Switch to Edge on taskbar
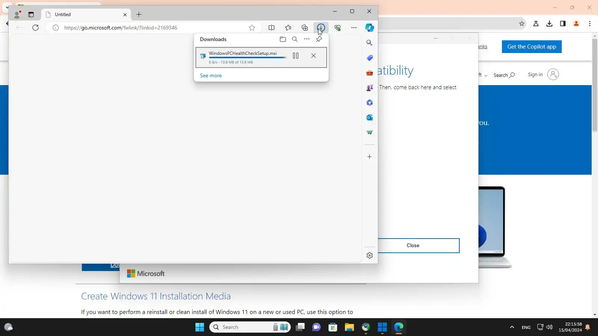The height and width of the screenshot is (336, 598). pyautogui.click(x=399, y=327)
